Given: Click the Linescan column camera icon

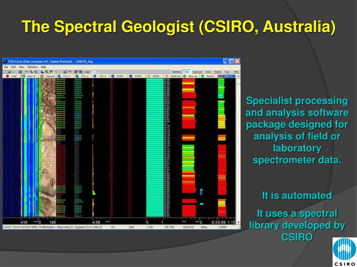Looking at the screenshot, I should click(x=42, y=76).
